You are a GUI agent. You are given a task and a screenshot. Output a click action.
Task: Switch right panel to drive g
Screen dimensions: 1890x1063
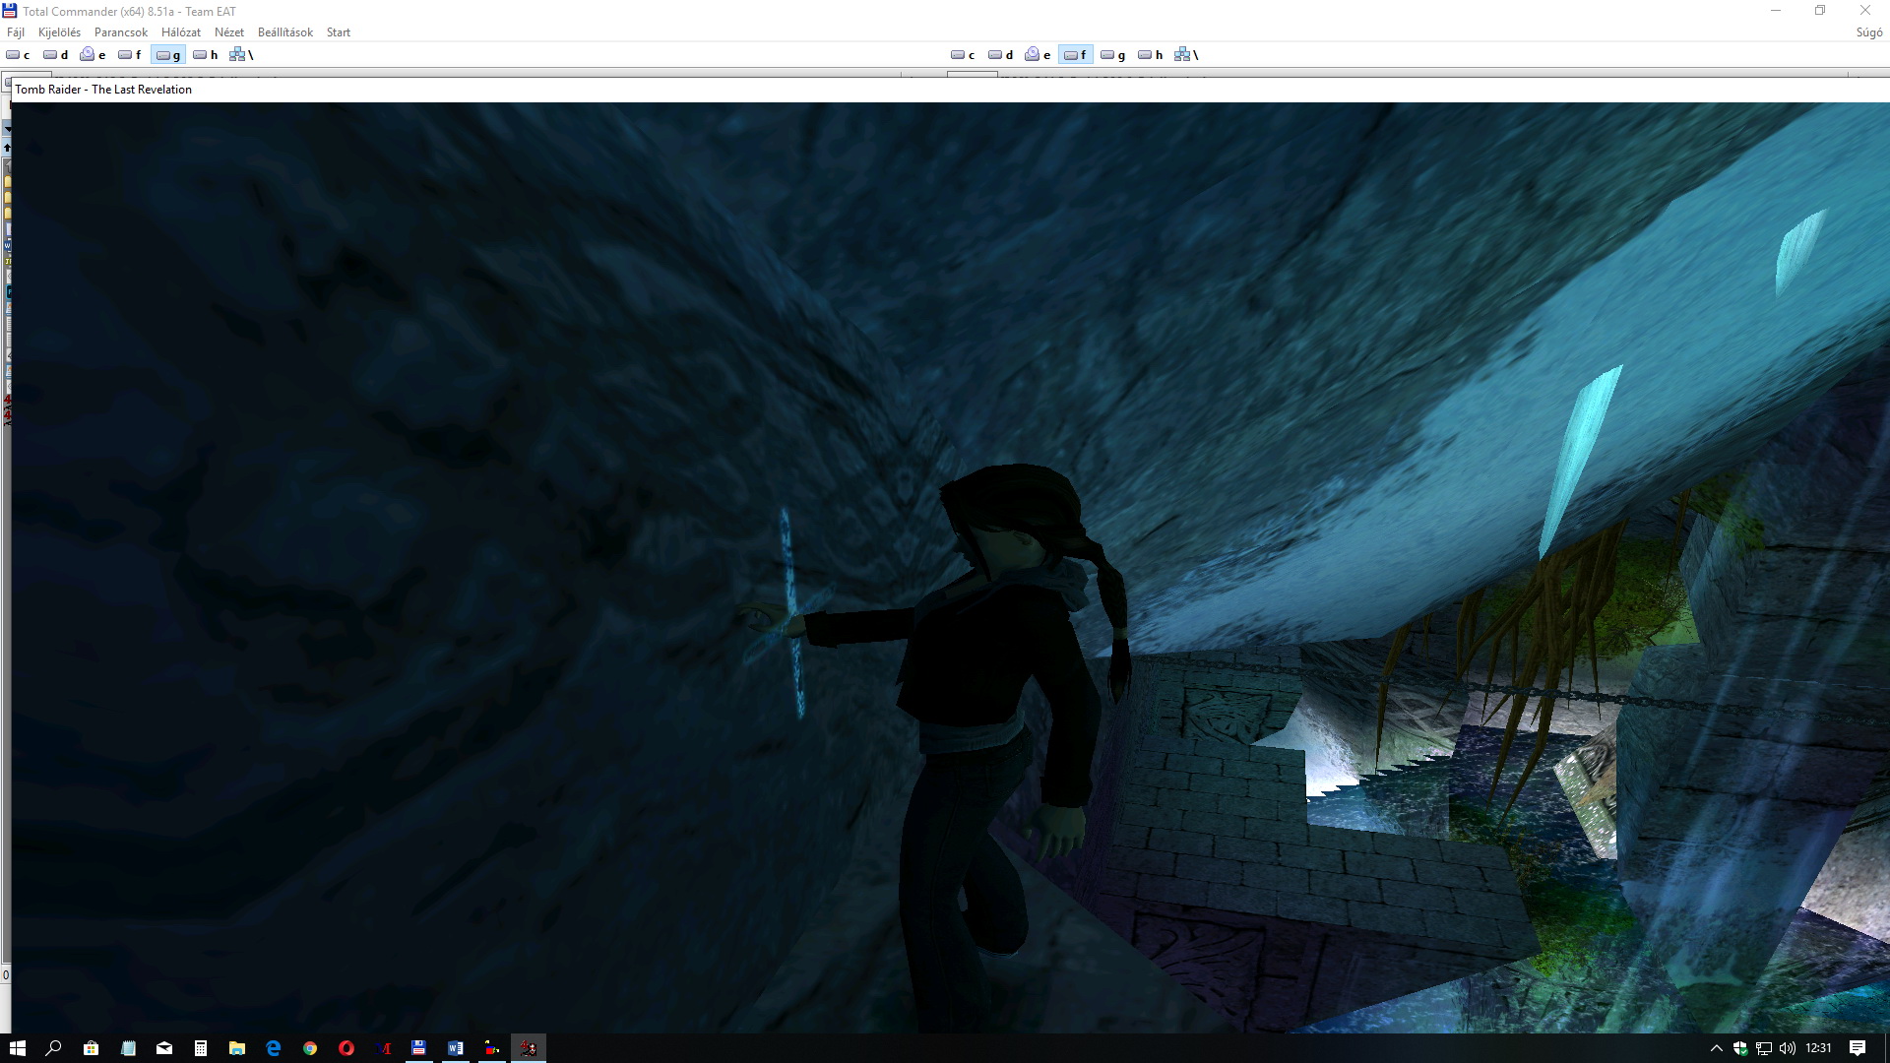[x=1112, y=55]
